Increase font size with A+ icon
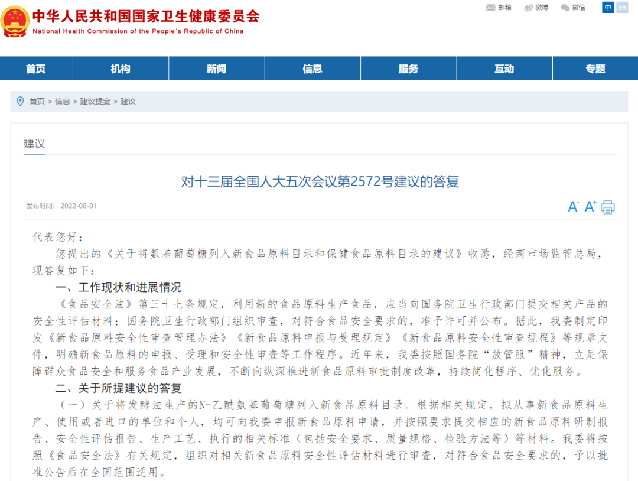This screenshot has width=638, height=481. [590, 207]
